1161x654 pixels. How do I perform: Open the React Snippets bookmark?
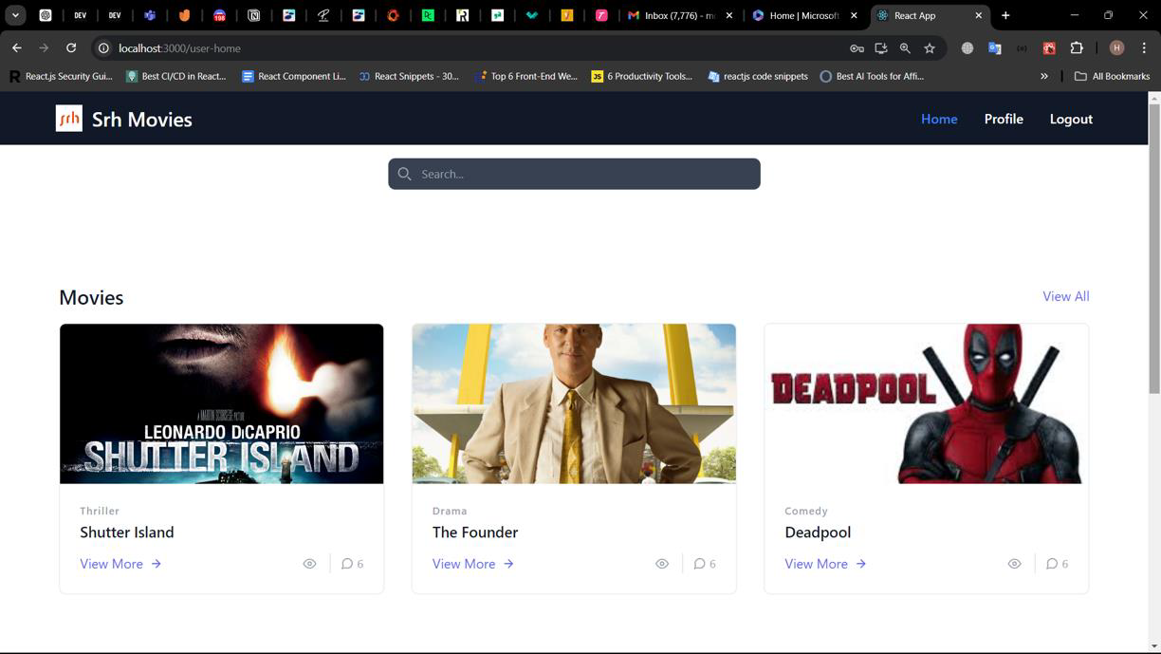pyautogui.click(x=409, y=76)
